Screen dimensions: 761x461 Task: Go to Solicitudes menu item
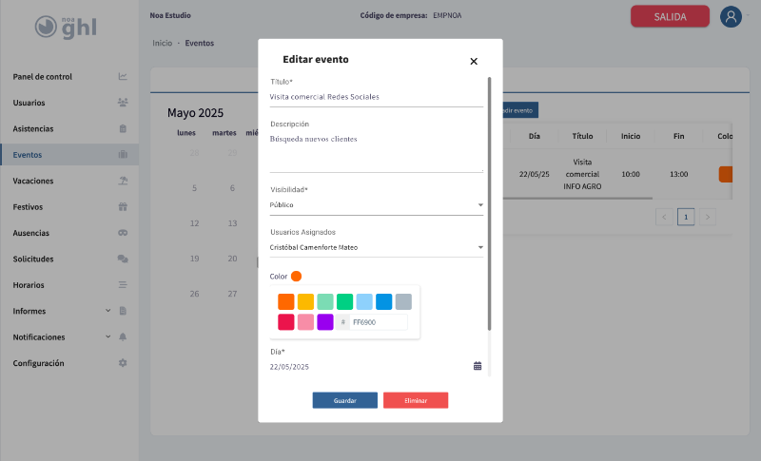[x=33, y=259]
